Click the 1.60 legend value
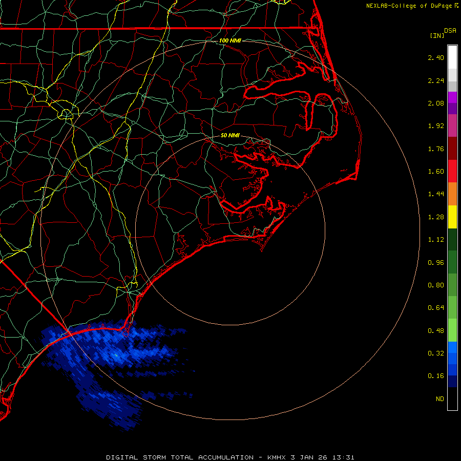 (x=436, y=172)
